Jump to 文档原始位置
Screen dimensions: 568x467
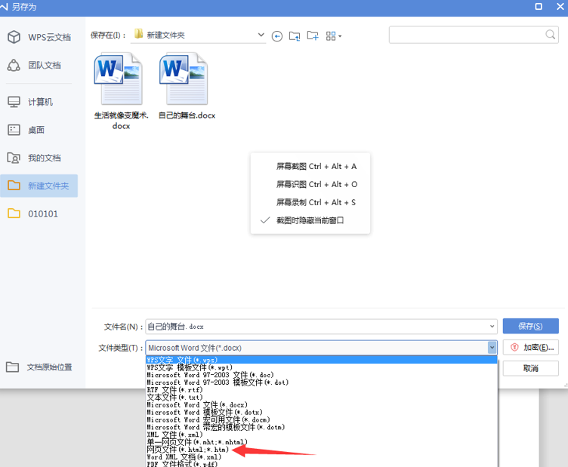tap(39, 367)
